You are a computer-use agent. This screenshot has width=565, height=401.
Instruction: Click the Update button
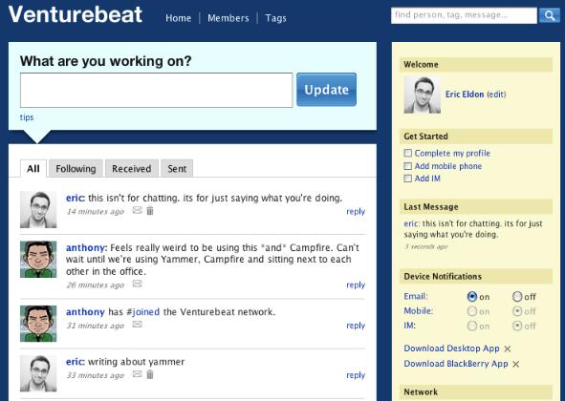pos(326,90)
